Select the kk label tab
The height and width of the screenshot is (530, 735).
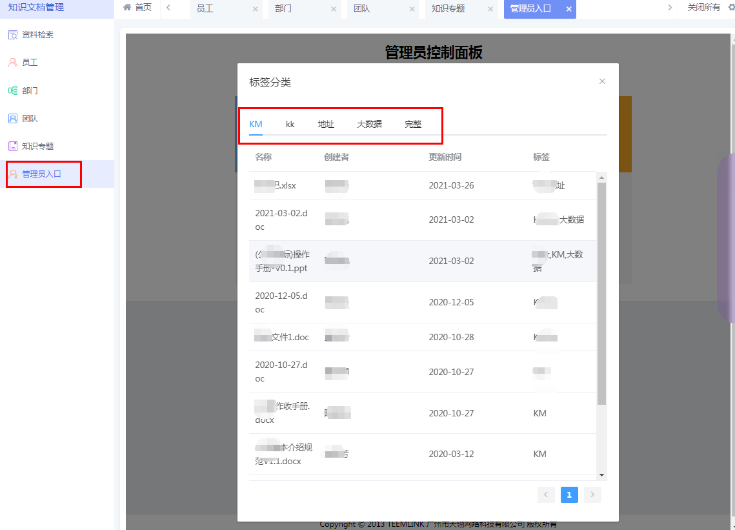(290, 124)
